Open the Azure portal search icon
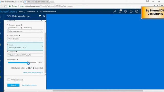The height and width of the screenshot is (92, 164). pyautogui.click(x=114, y=11)
